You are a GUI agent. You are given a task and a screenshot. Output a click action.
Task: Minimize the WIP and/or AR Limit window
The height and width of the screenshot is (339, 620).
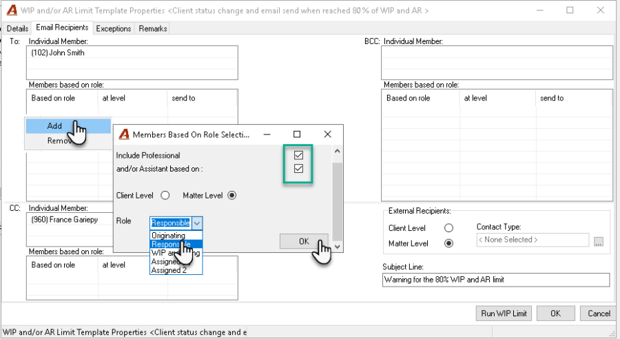pos(539,10)
